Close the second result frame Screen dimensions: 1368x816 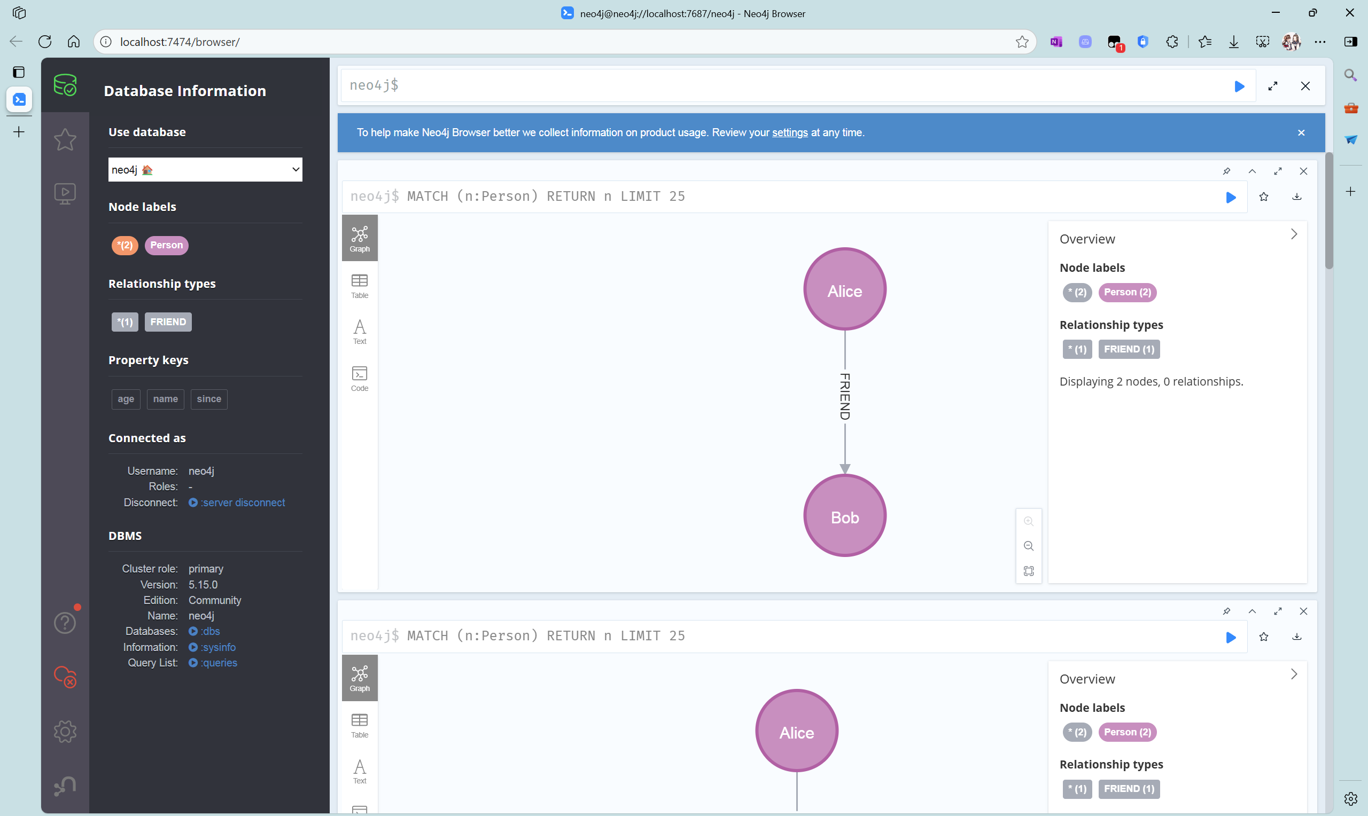1303,611
